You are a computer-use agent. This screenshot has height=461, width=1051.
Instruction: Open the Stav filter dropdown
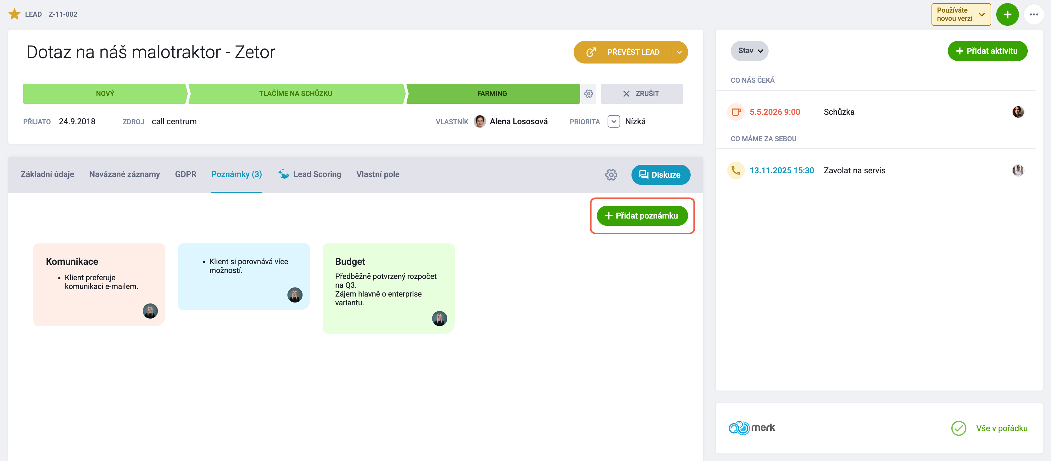click(x=749, y=51)
